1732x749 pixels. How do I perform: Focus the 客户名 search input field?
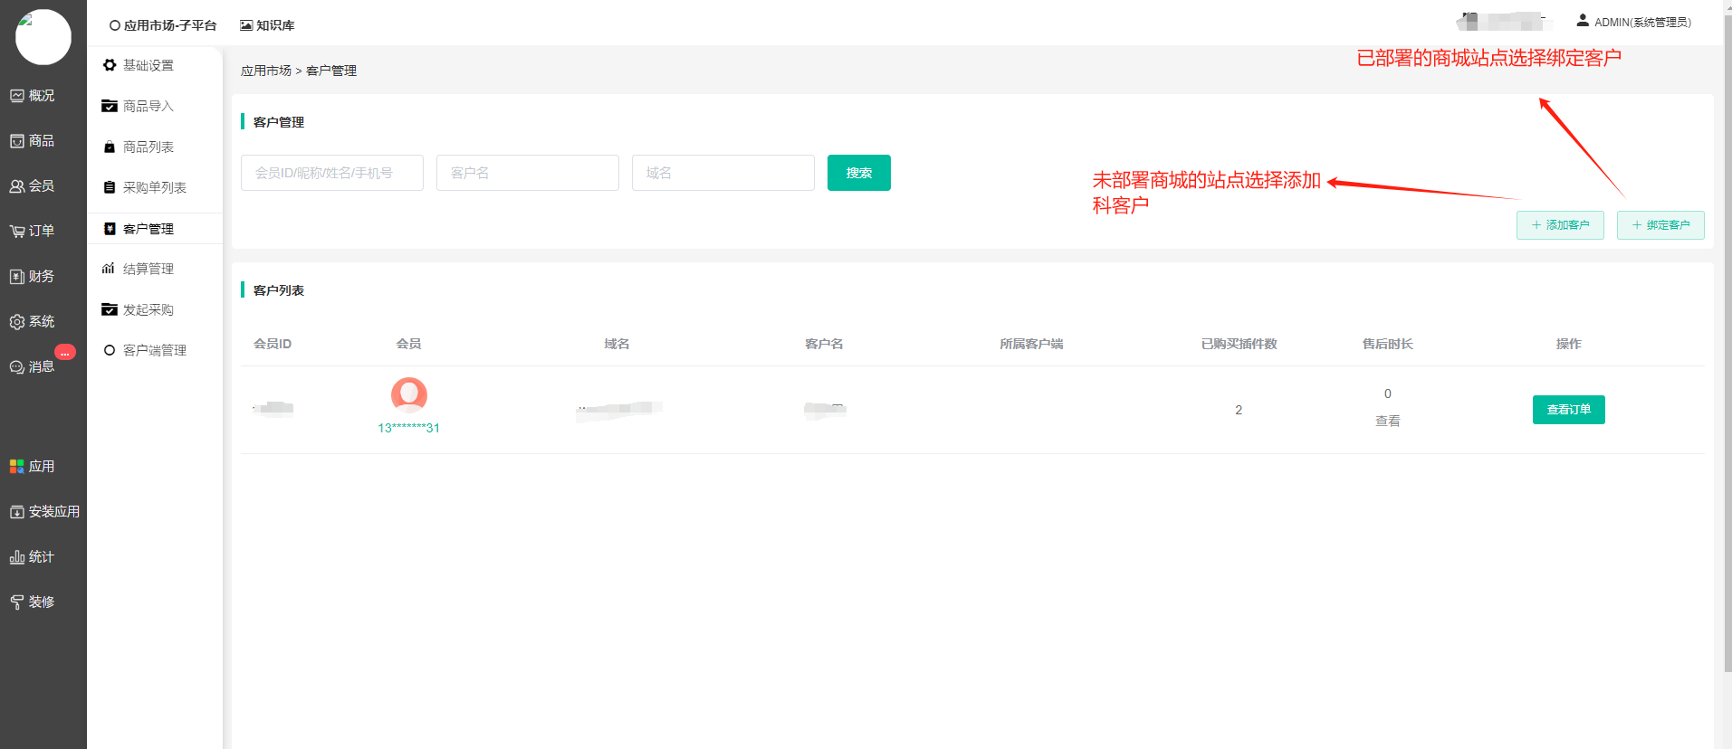pyautogui.click(x=527, y=173)
